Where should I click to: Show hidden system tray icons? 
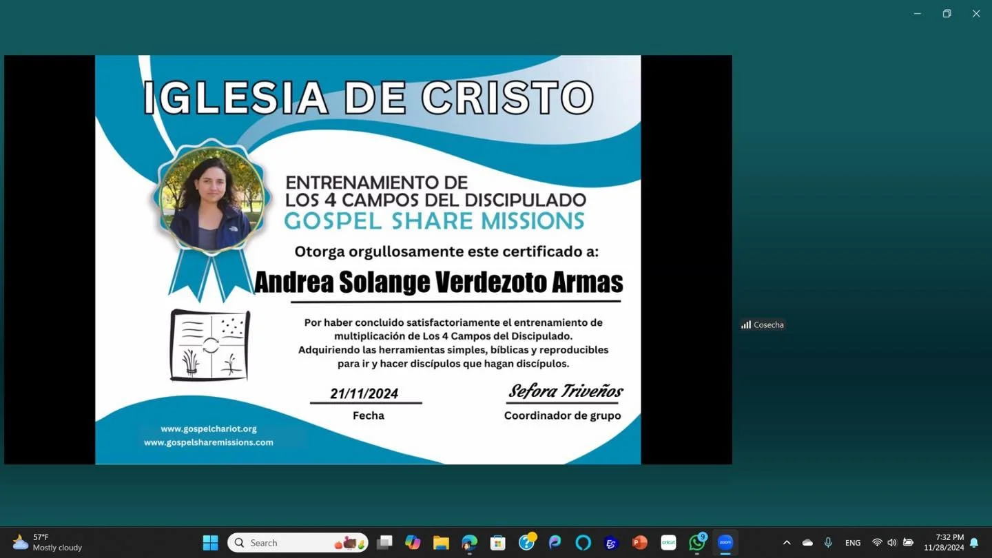click(787, 543)
